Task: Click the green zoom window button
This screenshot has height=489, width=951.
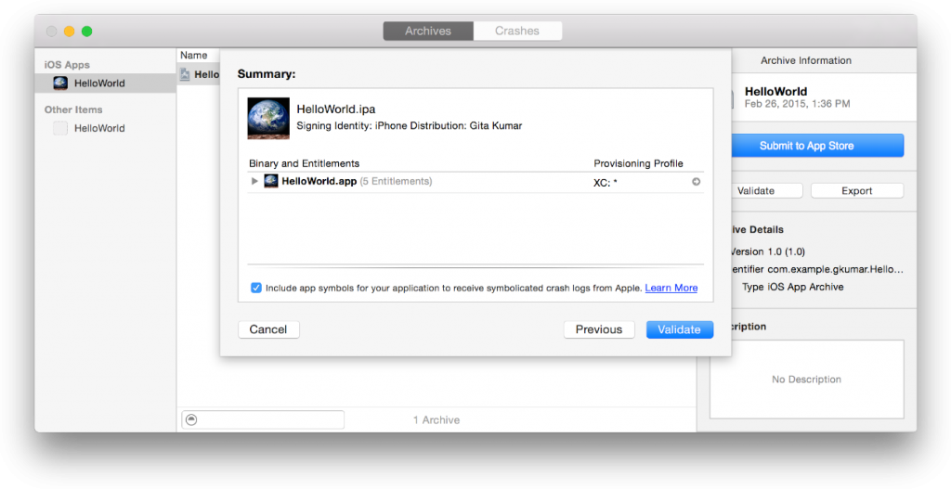Action: click(86, 32)
